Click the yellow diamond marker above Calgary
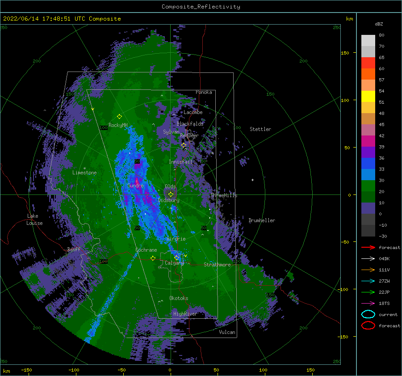Viewport: 402px width, 376px height. 176,258
